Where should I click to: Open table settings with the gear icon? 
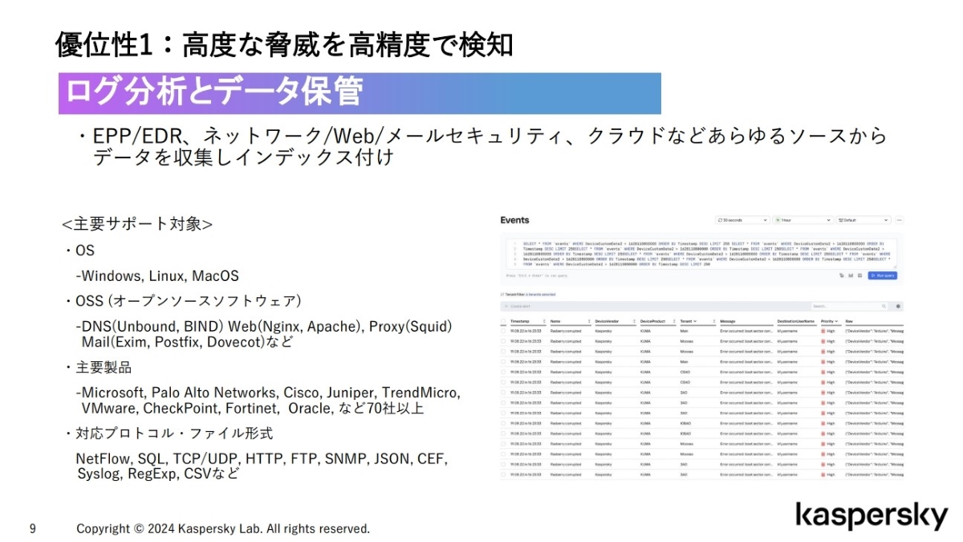[899, 306]
